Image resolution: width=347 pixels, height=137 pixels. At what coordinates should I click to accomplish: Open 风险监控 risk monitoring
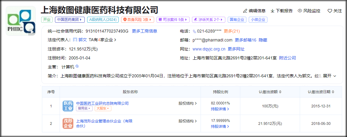click(309, 11)
